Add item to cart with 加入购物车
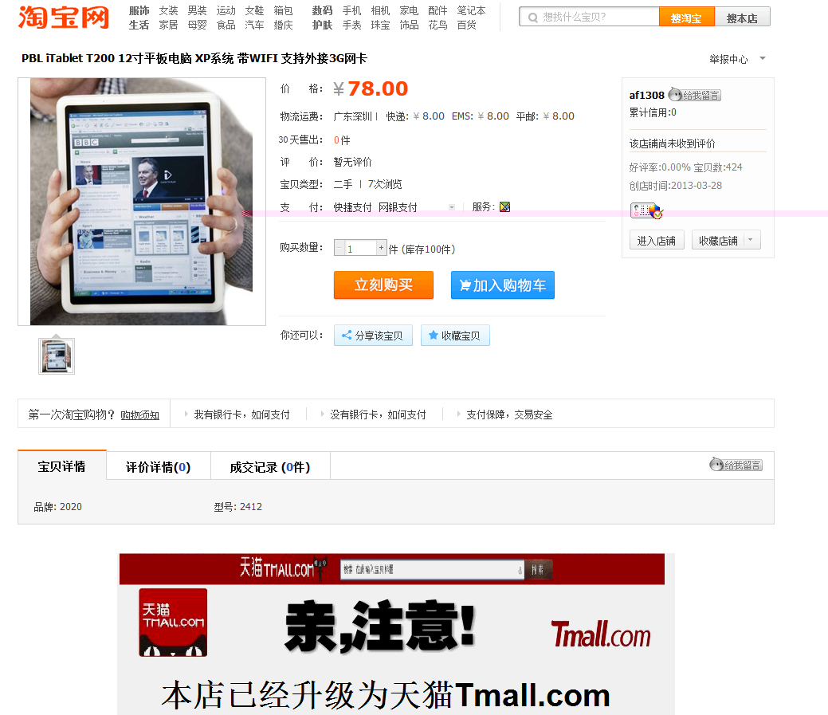 tap(502, 285)
